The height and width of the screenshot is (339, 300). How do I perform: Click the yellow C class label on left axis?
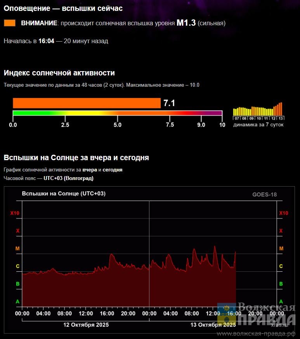pos(17,266)
